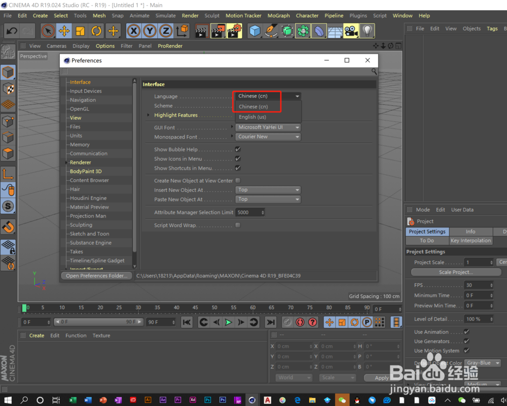The height and width of the screenshot is (406, 507).
Task: Select Memory in preferences list
Action: (x=80, y=145)
